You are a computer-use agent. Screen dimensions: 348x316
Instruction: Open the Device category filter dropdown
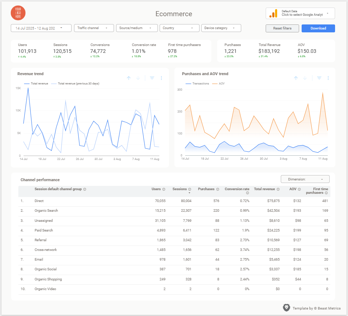tap(221, 28)
